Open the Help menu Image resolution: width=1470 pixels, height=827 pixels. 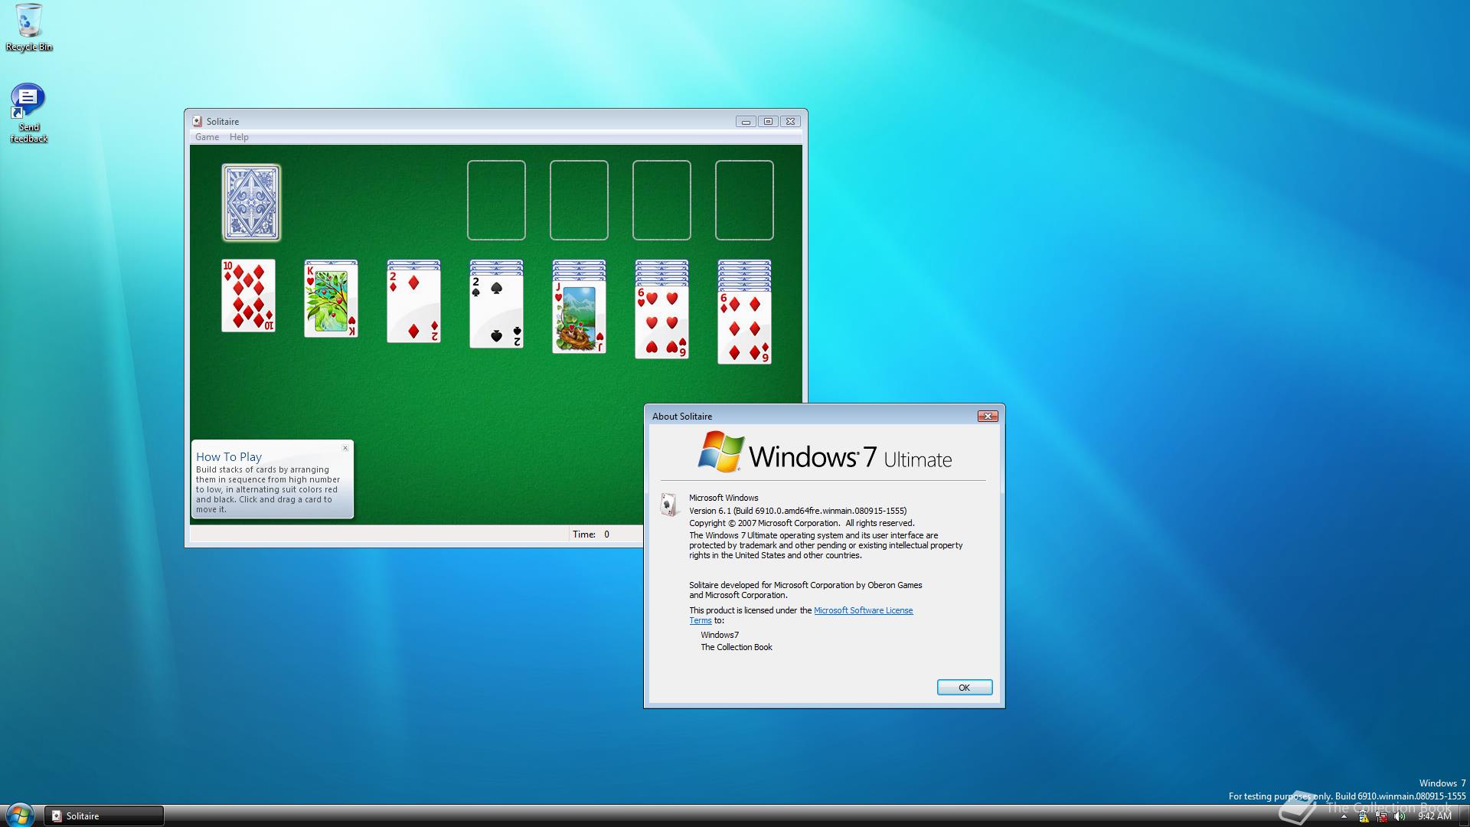pos(239,137)
